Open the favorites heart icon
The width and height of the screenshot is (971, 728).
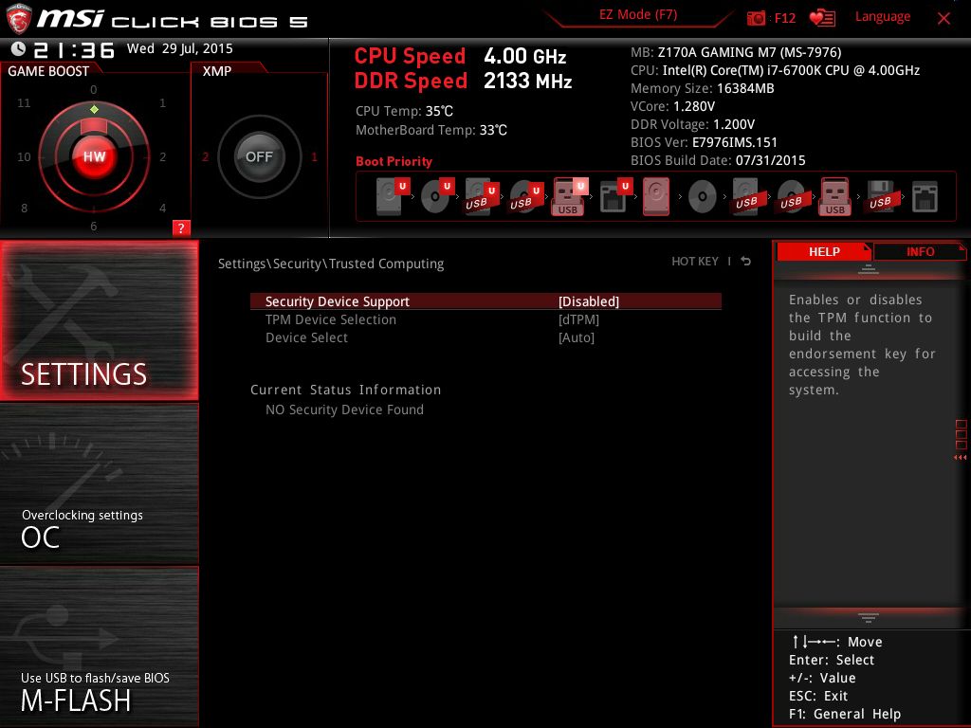pyautogui.click(x=822, y=18)
